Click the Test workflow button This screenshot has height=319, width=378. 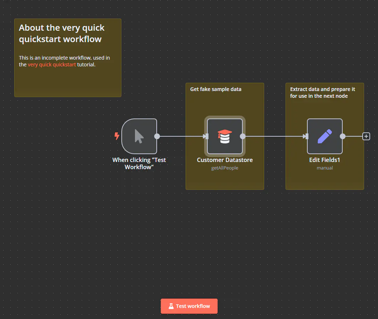coord(189,306)
